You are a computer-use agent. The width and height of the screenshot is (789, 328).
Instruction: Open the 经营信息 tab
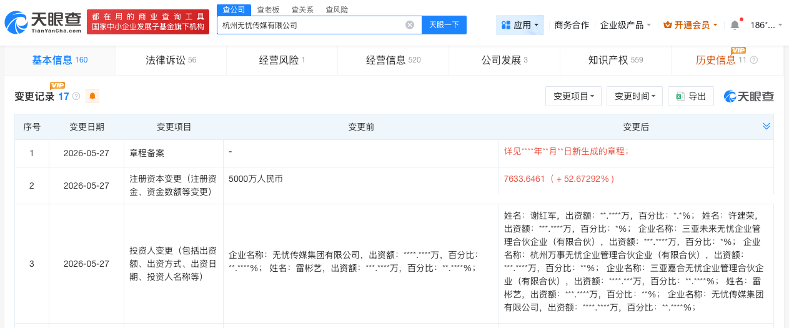393,60
